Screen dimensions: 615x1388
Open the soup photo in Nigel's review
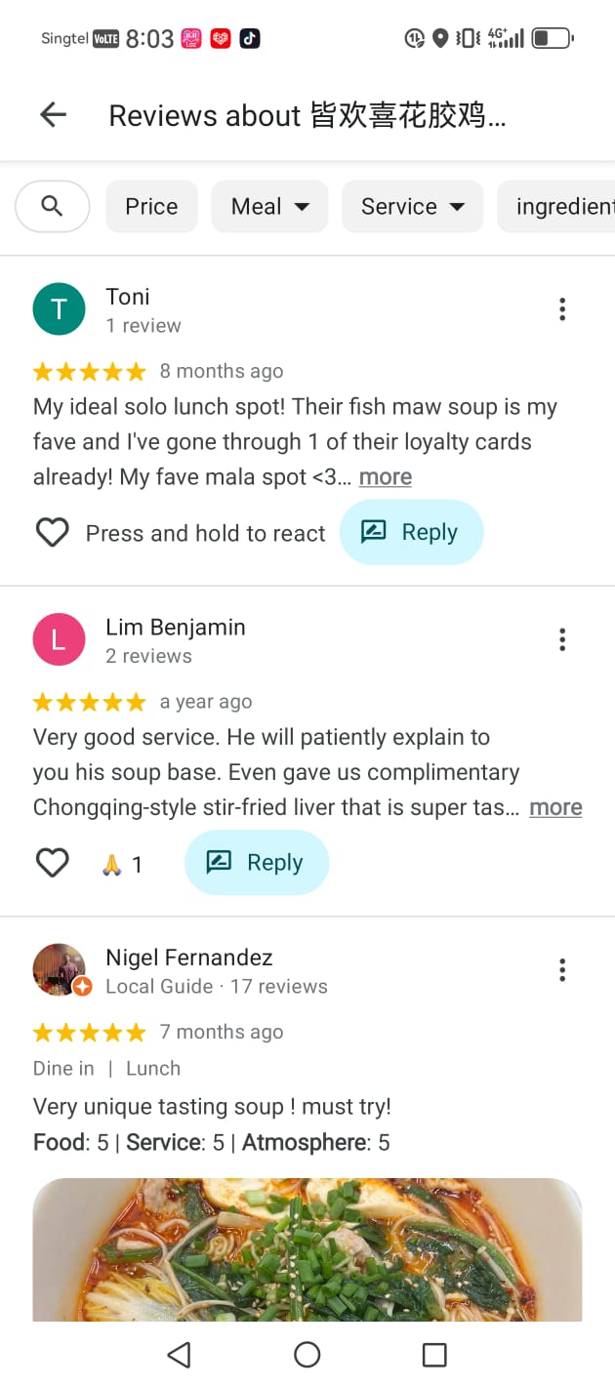[307, 1249]
